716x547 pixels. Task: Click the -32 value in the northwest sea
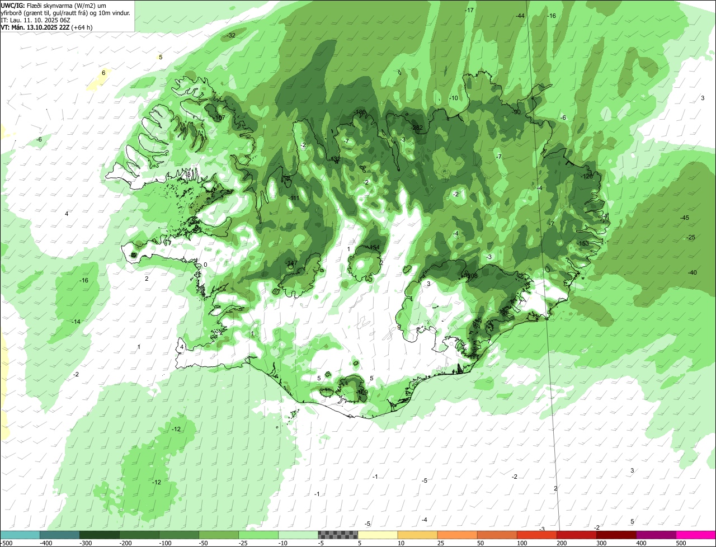click(x=230, y=35)
